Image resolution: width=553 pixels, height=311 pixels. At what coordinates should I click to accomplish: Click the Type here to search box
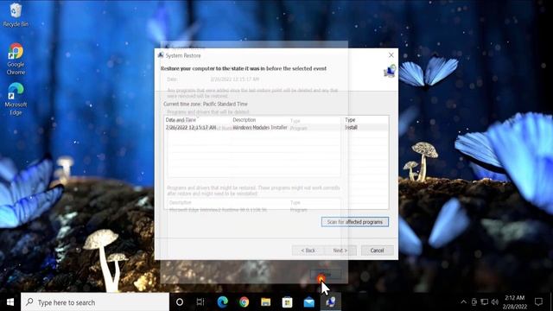tap(95, 302)
